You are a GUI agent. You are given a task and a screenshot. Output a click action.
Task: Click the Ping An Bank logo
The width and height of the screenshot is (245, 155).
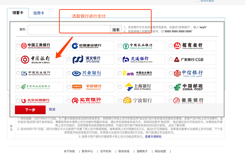pos(87,87)
